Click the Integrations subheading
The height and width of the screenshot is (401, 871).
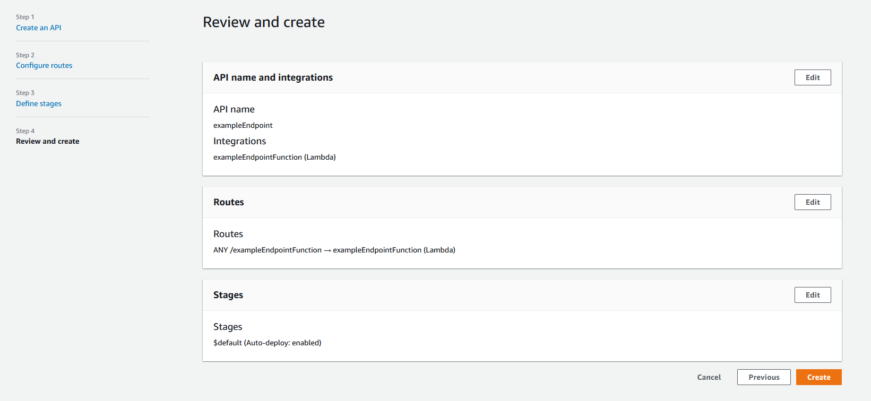pyautogui.click(x=239, y=141)
